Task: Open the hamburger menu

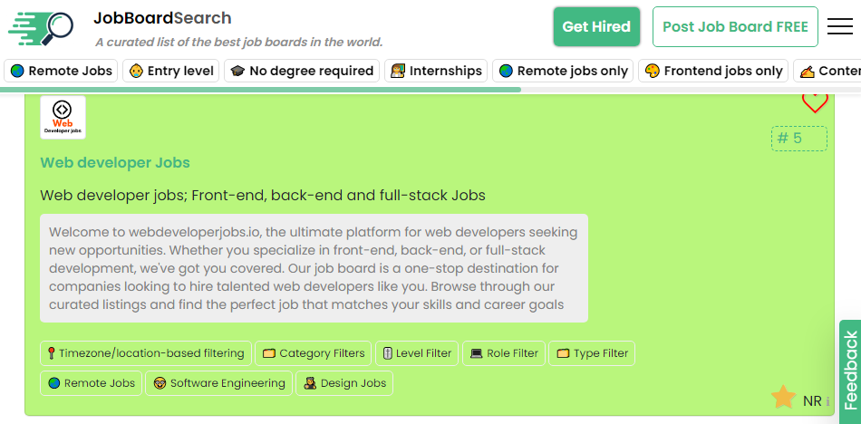Action: tap(840, 27)
